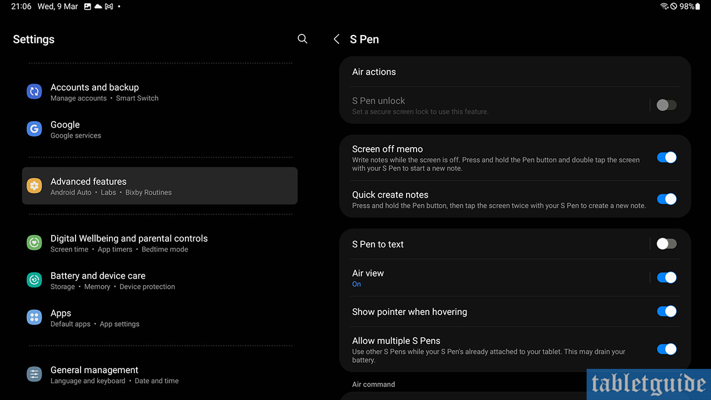Screen dimensions: 711x400
Task: Tap the Quick create notes label
Action: [390, 194]
